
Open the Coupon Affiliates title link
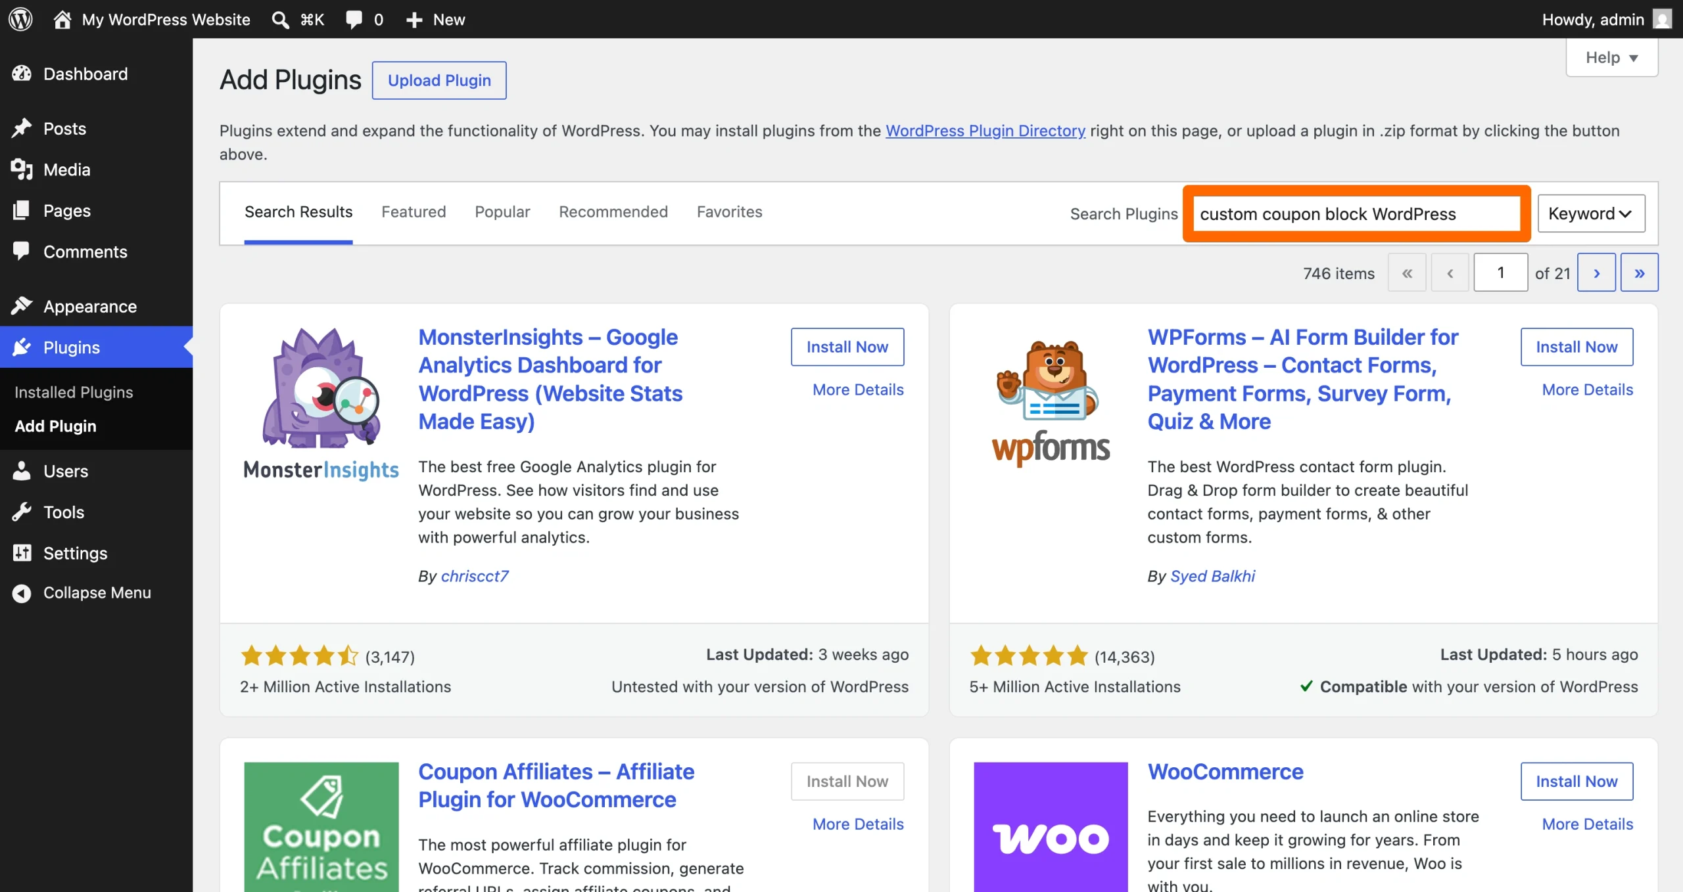click(x=556, y=786)
